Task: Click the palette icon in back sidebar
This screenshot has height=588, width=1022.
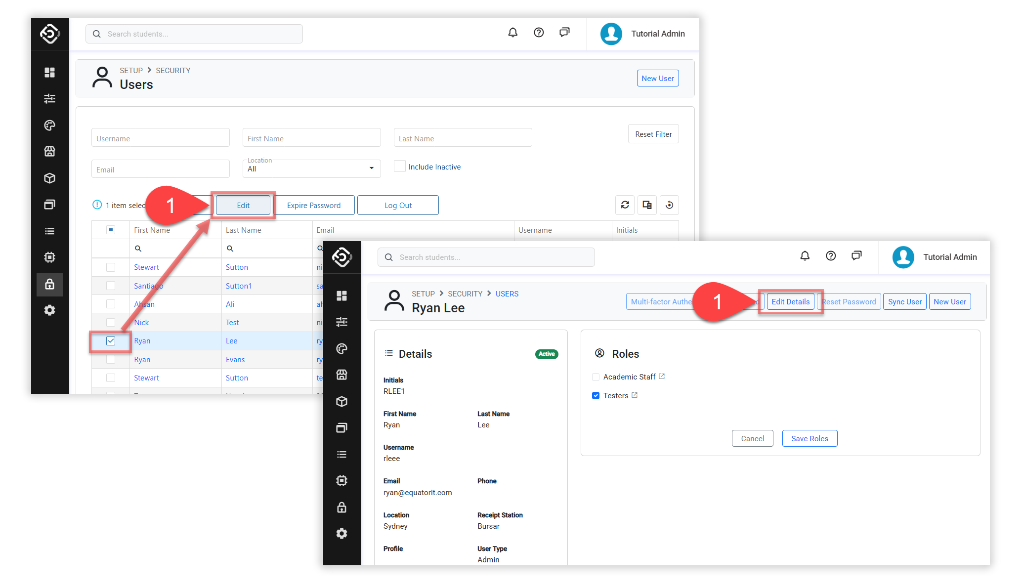Action: [49, 126]
